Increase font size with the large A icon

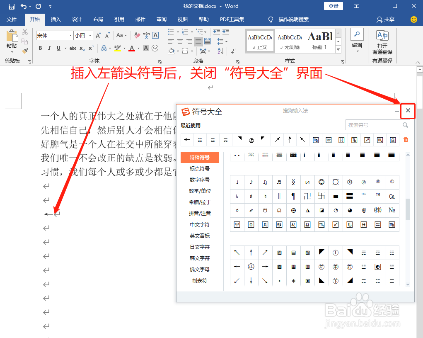point(98,35)
